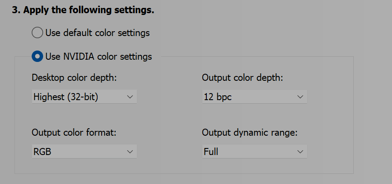The width and height of the screenshot is (392, 184).
Task: Click the "12 bpc" value text
Action: pyautogui.click(x=217, y=97)
